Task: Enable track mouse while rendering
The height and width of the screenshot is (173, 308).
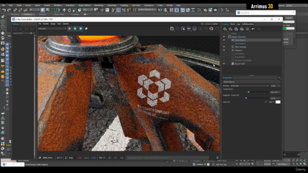Action: point(183,29)
